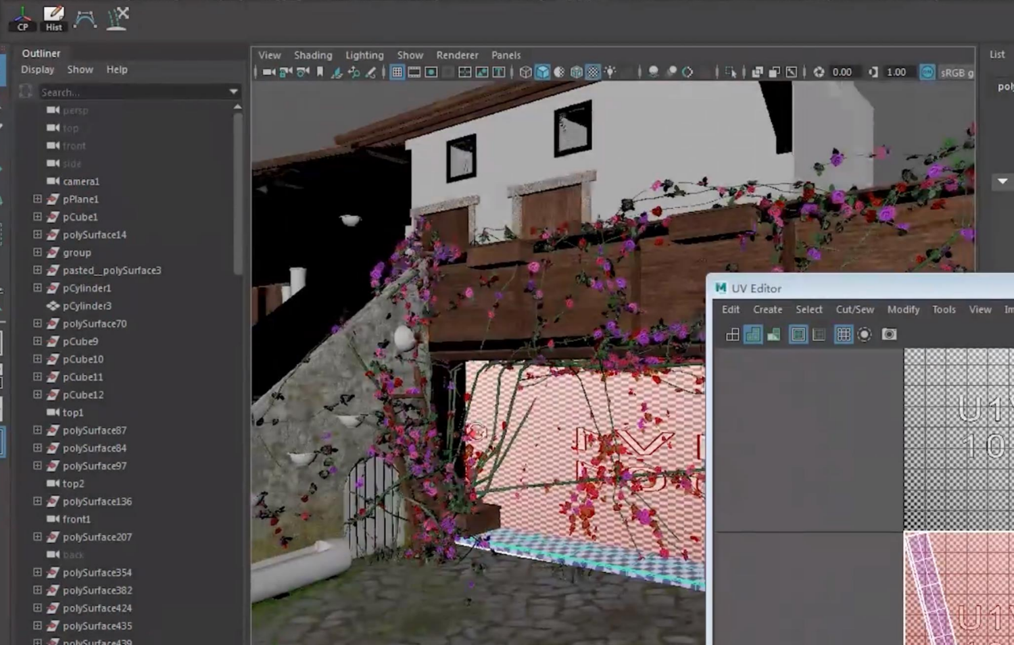This screenshot has width=1014, height=645.
Task: Click the Outliner vertical scrollbar
Action: [237, 192]
